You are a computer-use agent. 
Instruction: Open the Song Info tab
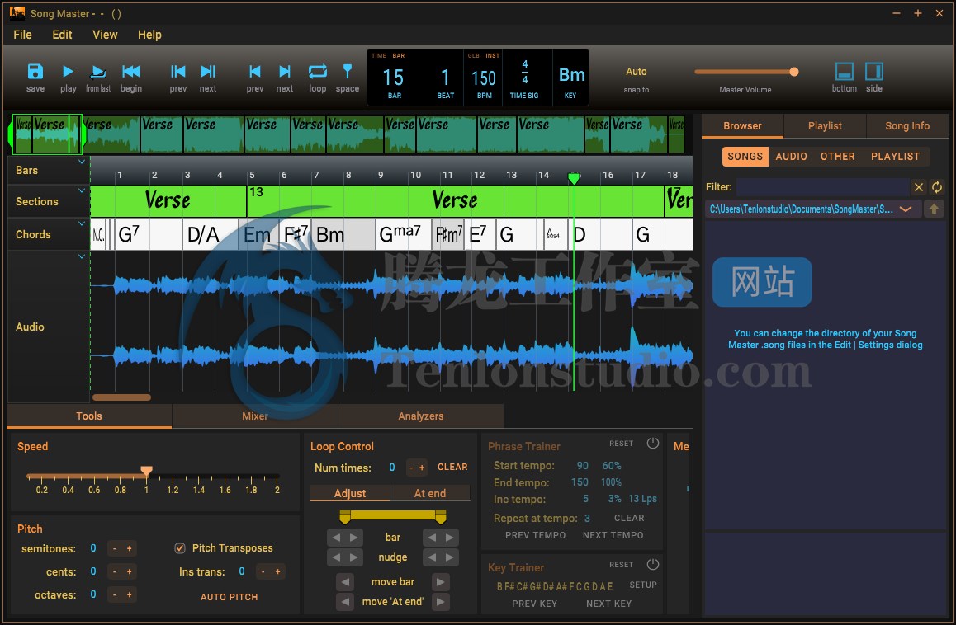pos(907,126)
